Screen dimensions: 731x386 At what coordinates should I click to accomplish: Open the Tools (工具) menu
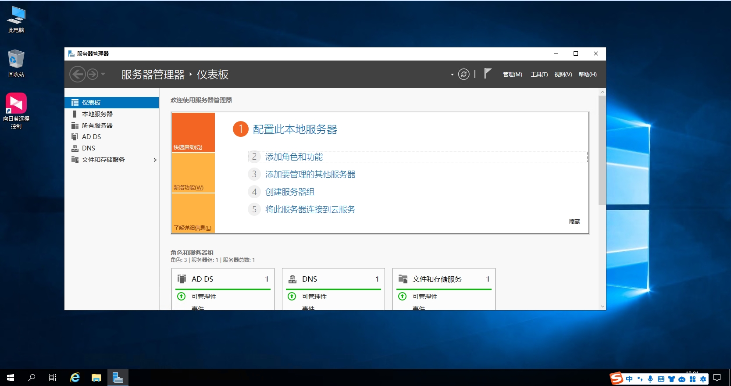(x=539, y=75)
